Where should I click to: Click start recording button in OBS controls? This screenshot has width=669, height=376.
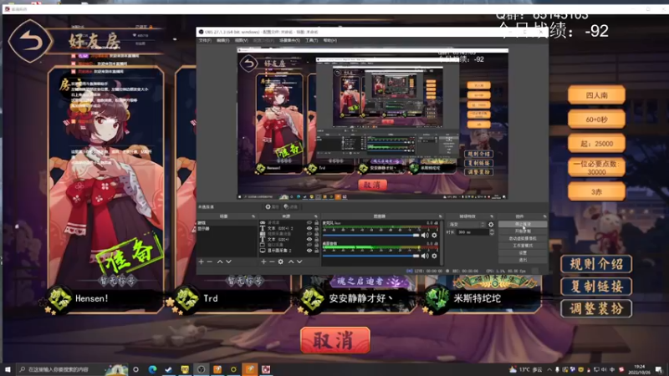point(523,231)
